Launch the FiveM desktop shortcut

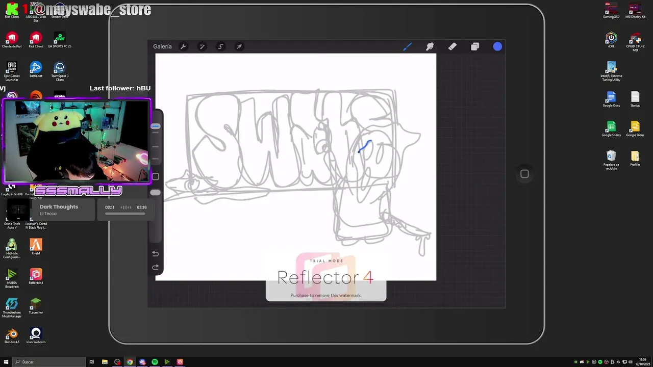pos(36,247)
